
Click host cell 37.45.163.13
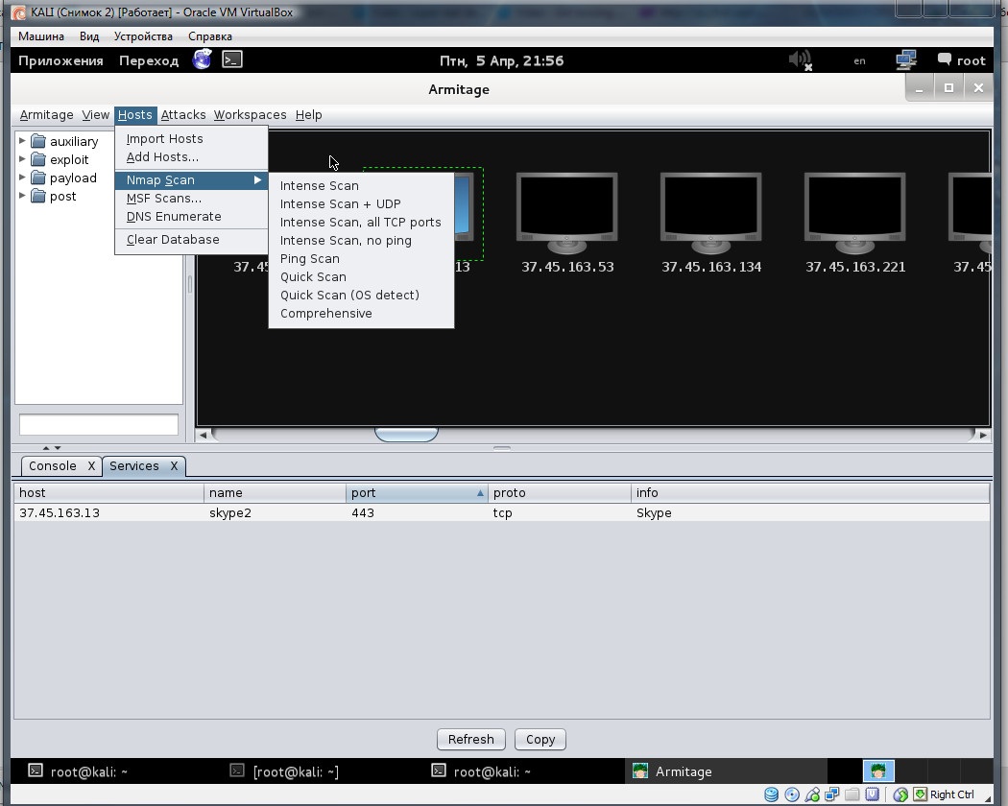click(x=108, y=513)
